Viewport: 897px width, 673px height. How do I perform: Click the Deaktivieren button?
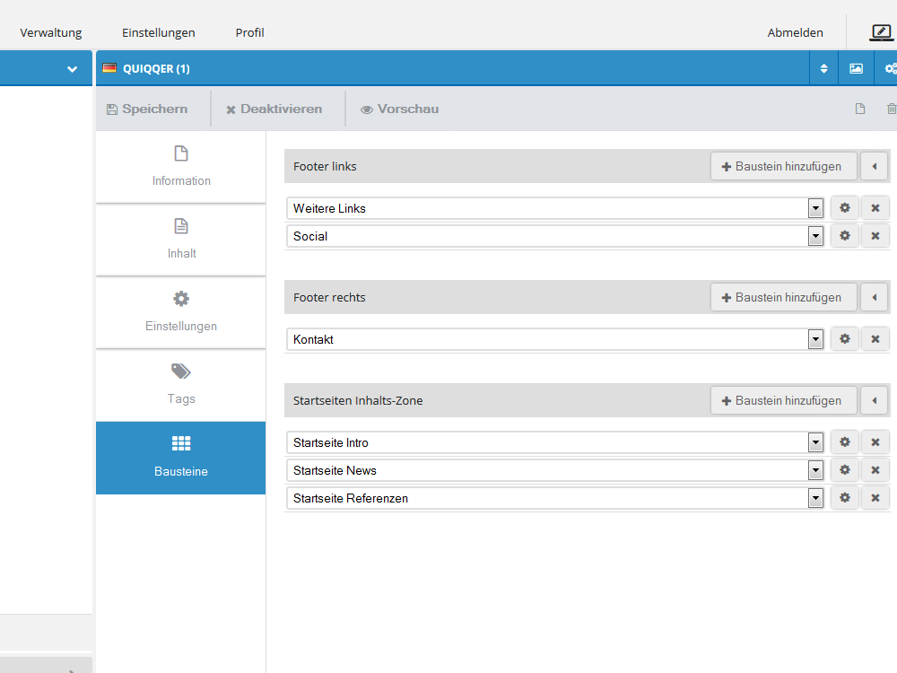coord(274,109)
